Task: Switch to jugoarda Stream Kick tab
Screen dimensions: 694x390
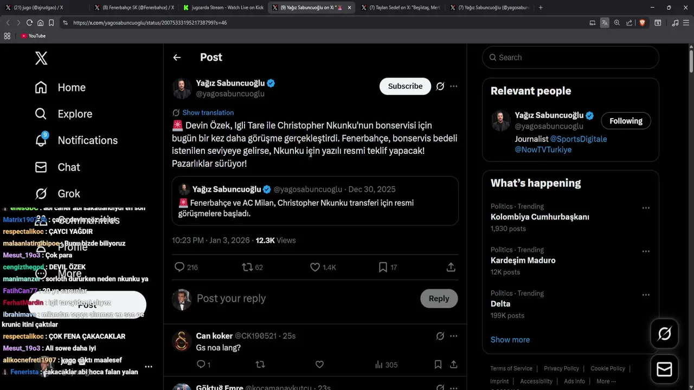Action: click(223, 8)
